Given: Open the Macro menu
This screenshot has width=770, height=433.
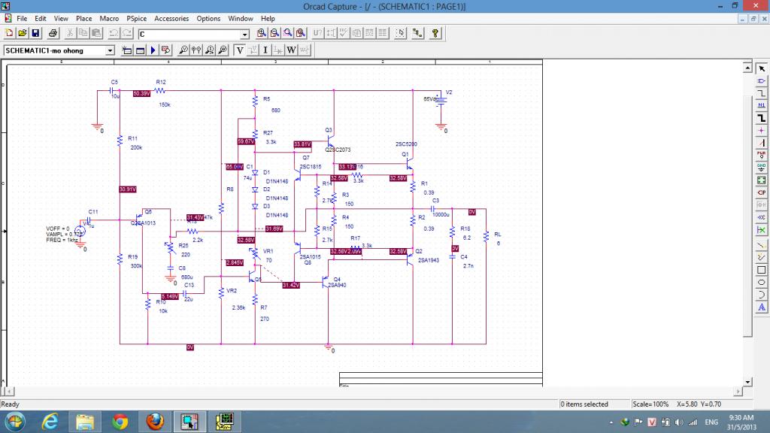Looking at the screenshot, I should (x=109, y=18).
